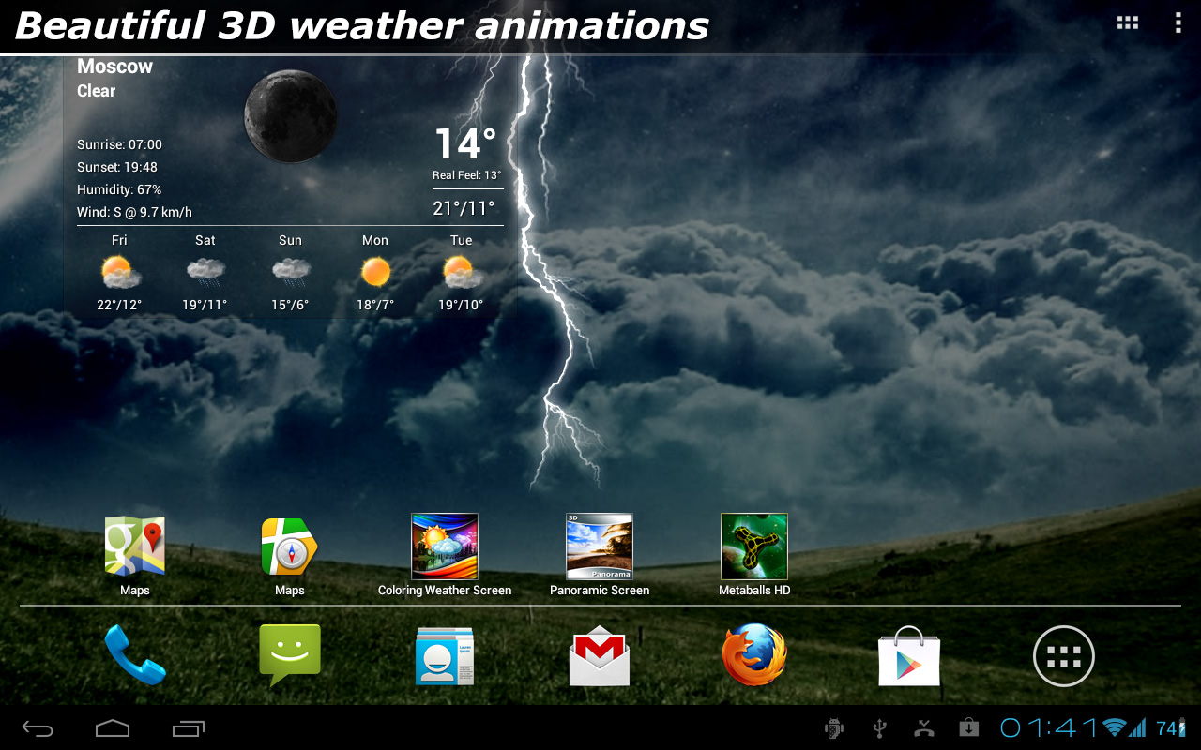Show recent apps overview

tap(189, 728)
